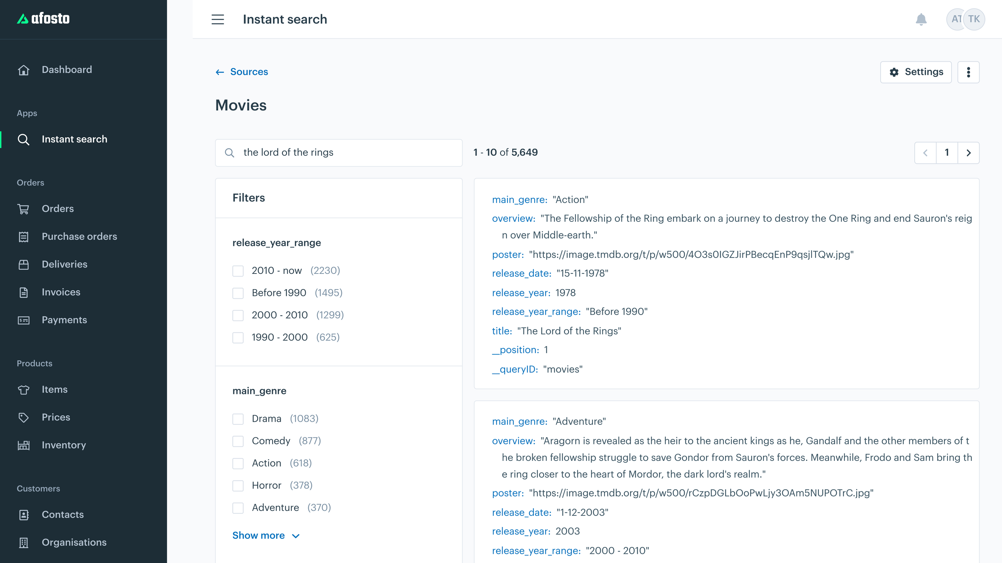
Task: Check the Before 1990 filter
Action: [x=238, y=293]
